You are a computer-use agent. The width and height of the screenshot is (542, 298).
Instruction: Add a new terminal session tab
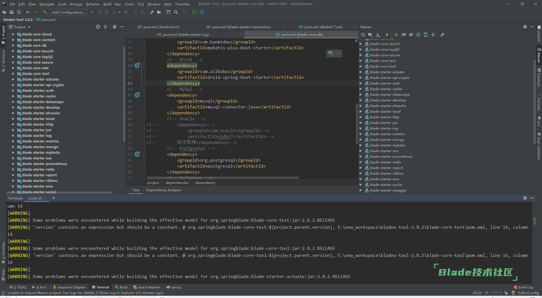[54, 198]
